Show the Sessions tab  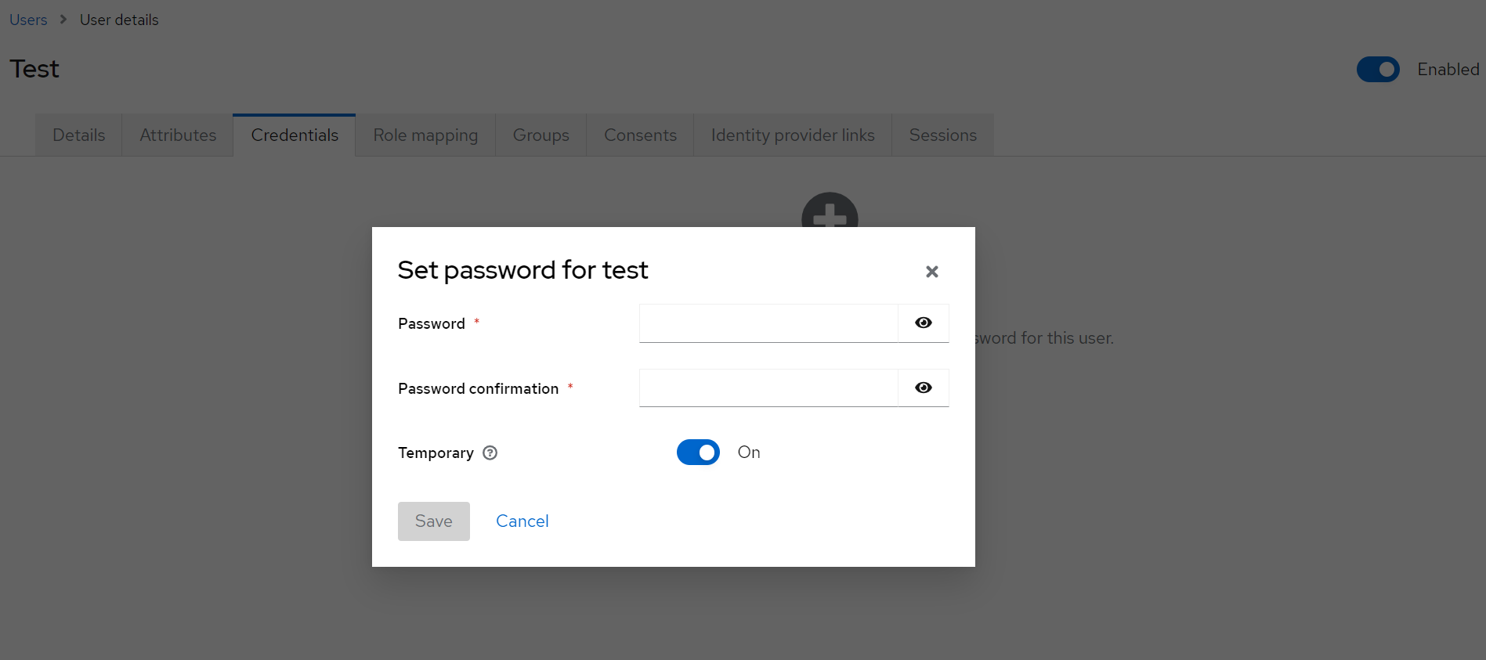(942, 135)
